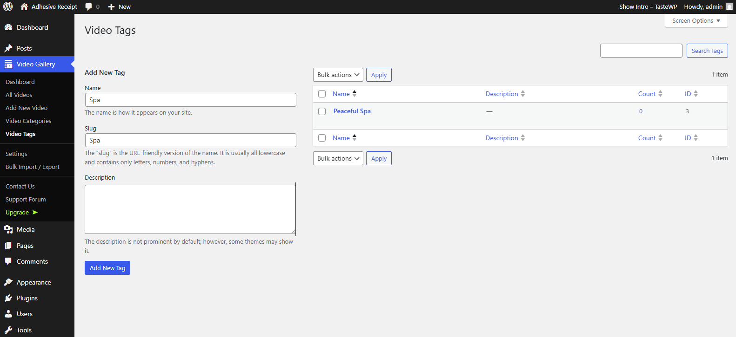Image resolution: width=736 pixels, height=337 pixels.
Task: Open the top Bulk actions dropdown
Action: 338,75
